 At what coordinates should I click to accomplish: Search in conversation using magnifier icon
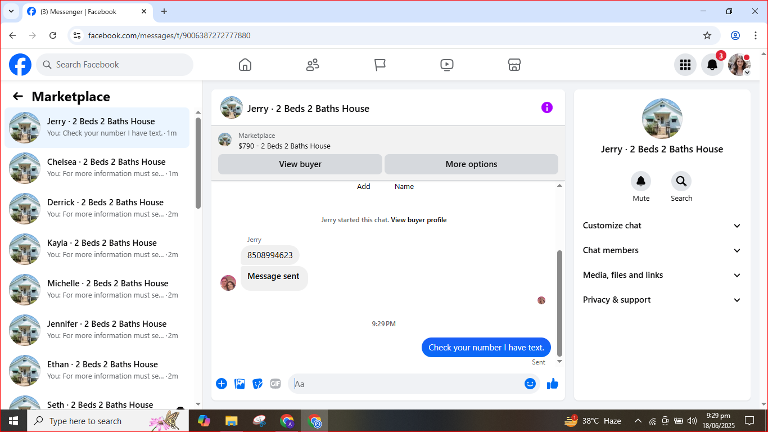point(681,181)
